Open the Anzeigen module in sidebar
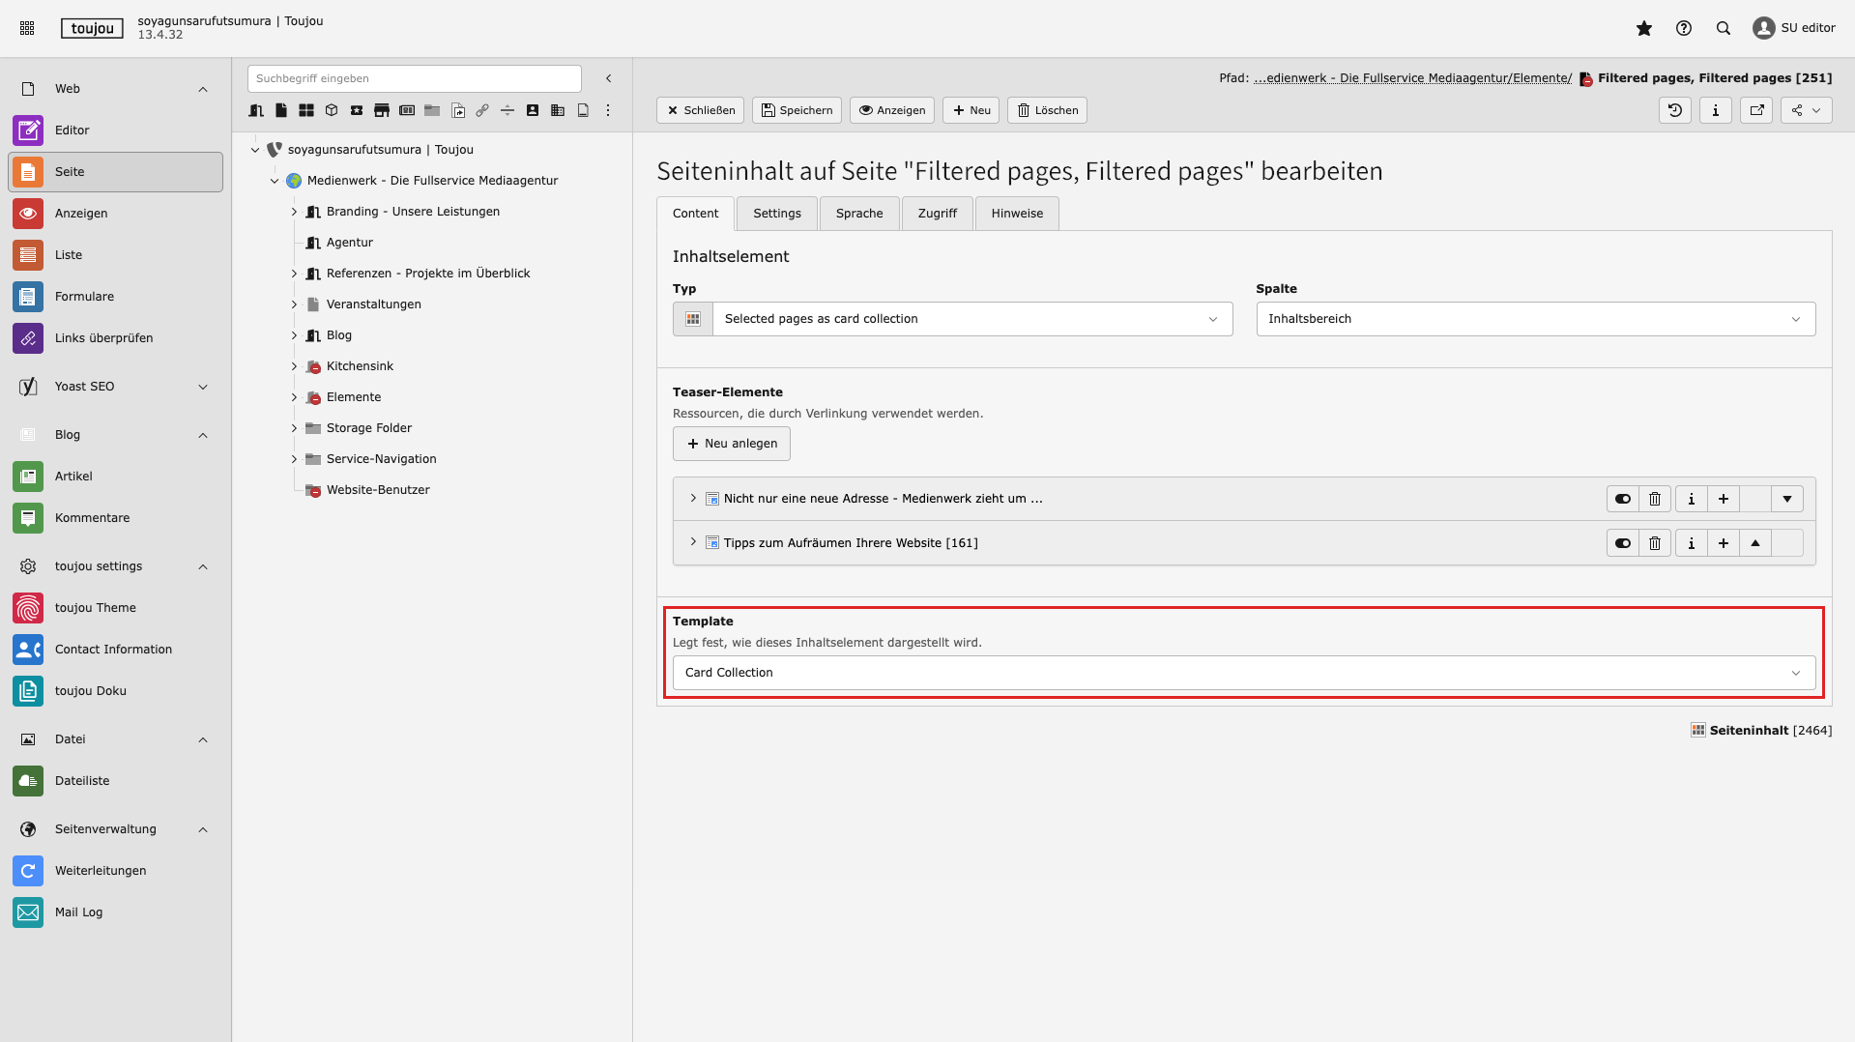The height and width of the screenshot is (1042, 1855). [115, 213]
